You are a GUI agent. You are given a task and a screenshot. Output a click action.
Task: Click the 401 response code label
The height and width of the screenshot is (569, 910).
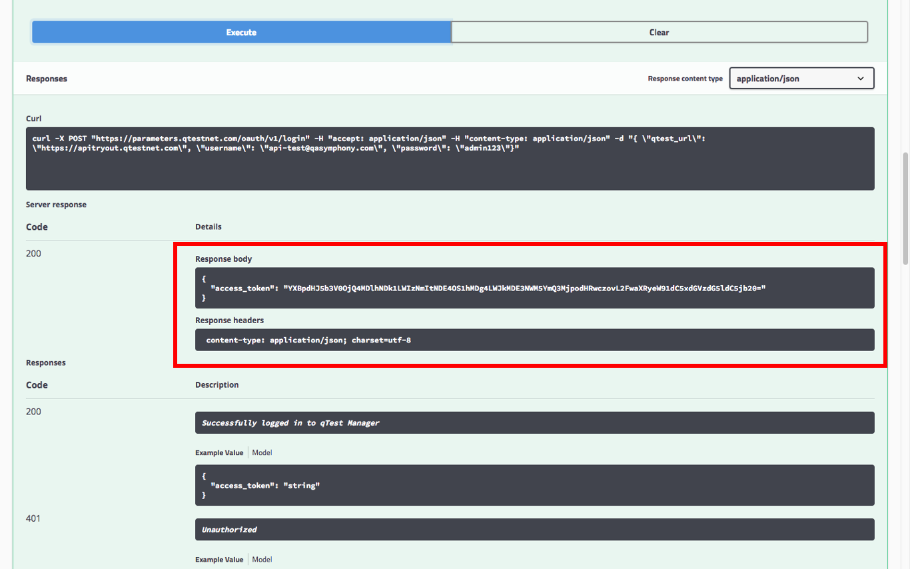tap(33, 518)
